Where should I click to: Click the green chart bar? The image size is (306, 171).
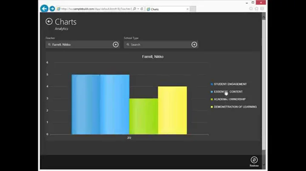144,116
